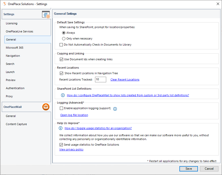Click info icon beside usage statistics link
222x175 pixels.
click(x=61, y=128)
